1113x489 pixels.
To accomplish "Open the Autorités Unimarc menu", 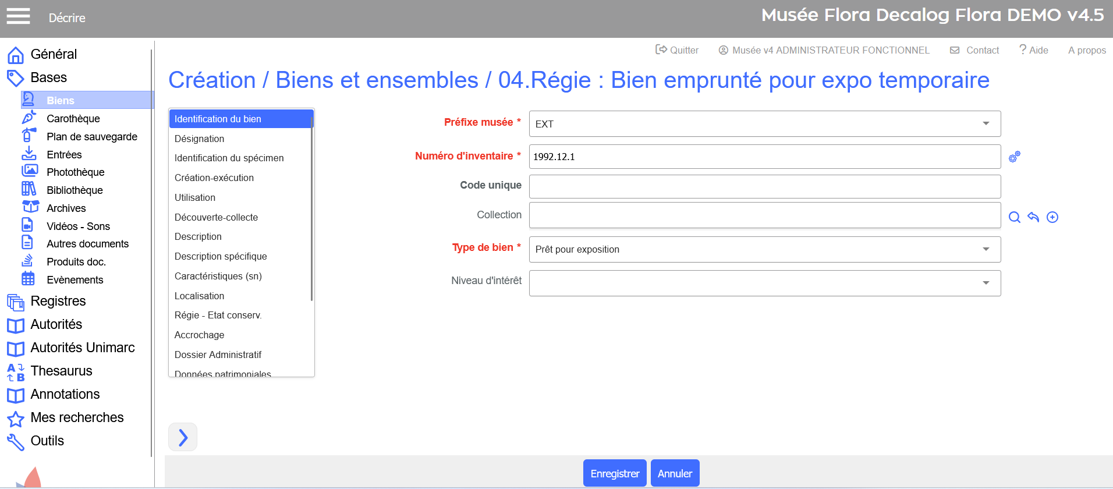I will [83, 348].
